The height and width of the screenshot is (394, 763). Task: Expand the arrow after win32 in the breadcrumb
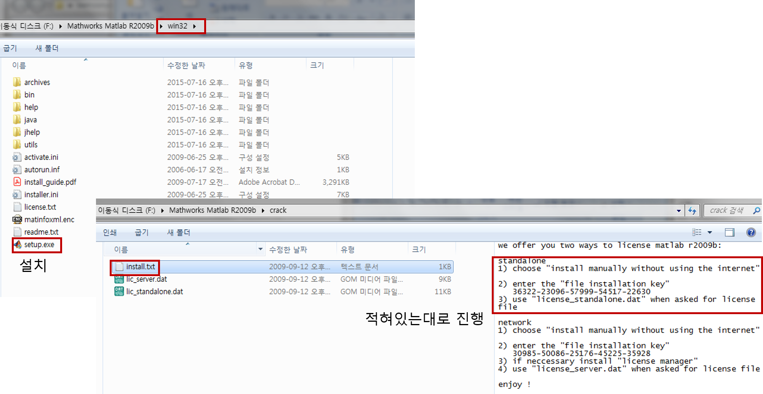point(195,26)
